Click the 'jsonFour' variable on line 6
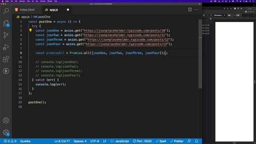This screenshot has height=144, width=256. [x=53, y=44]
